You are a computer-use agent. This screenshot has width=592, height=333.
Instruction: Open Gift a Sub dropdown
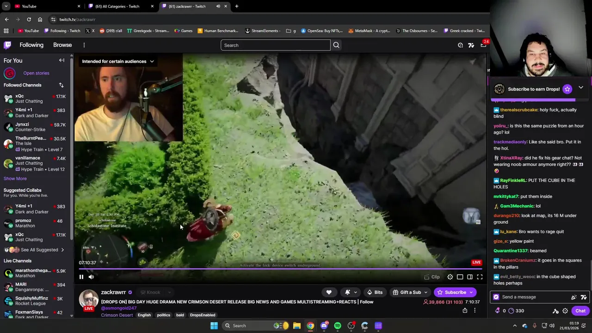(410, 292)
